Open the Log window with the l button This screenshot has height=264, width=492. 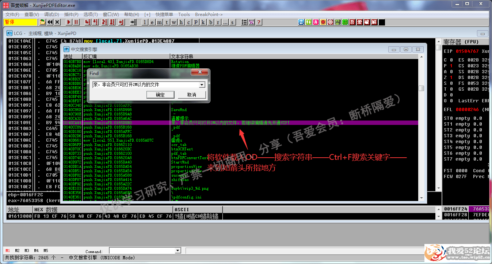point(145,22)
